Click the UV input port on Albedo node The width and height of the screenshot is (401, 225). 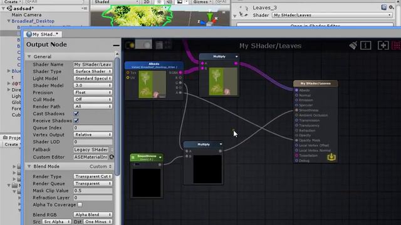click(x=128, y=77)
